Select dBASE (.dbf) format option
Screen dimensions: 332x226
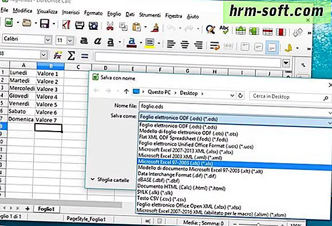pos(159,180)
